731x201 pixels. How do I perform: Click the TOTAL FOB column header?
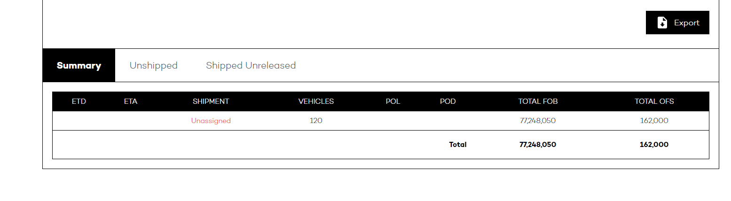(538, 101)
